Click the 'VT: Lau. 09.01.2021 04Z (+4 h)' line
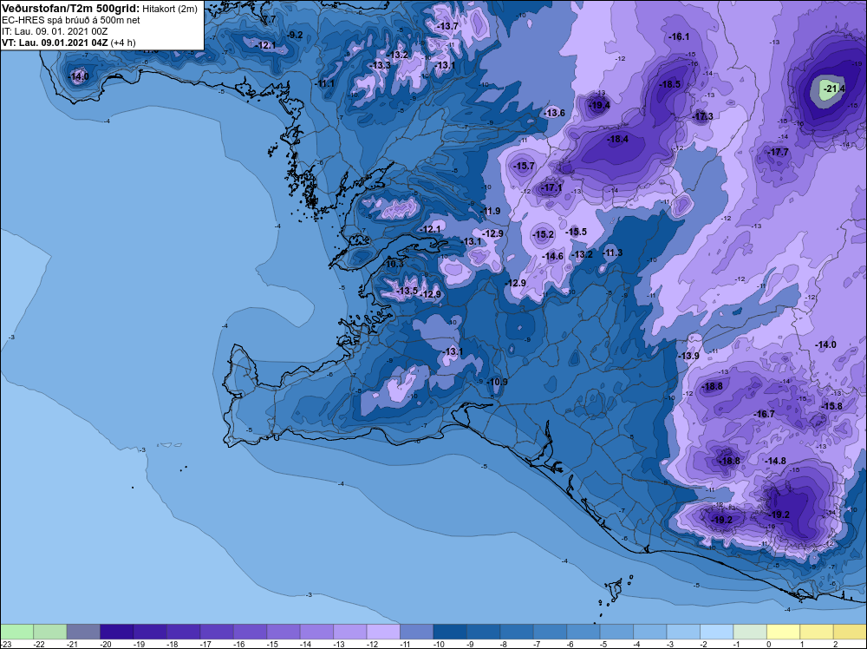This screenshot has width=867, height=649. click(x=68, y=43)
